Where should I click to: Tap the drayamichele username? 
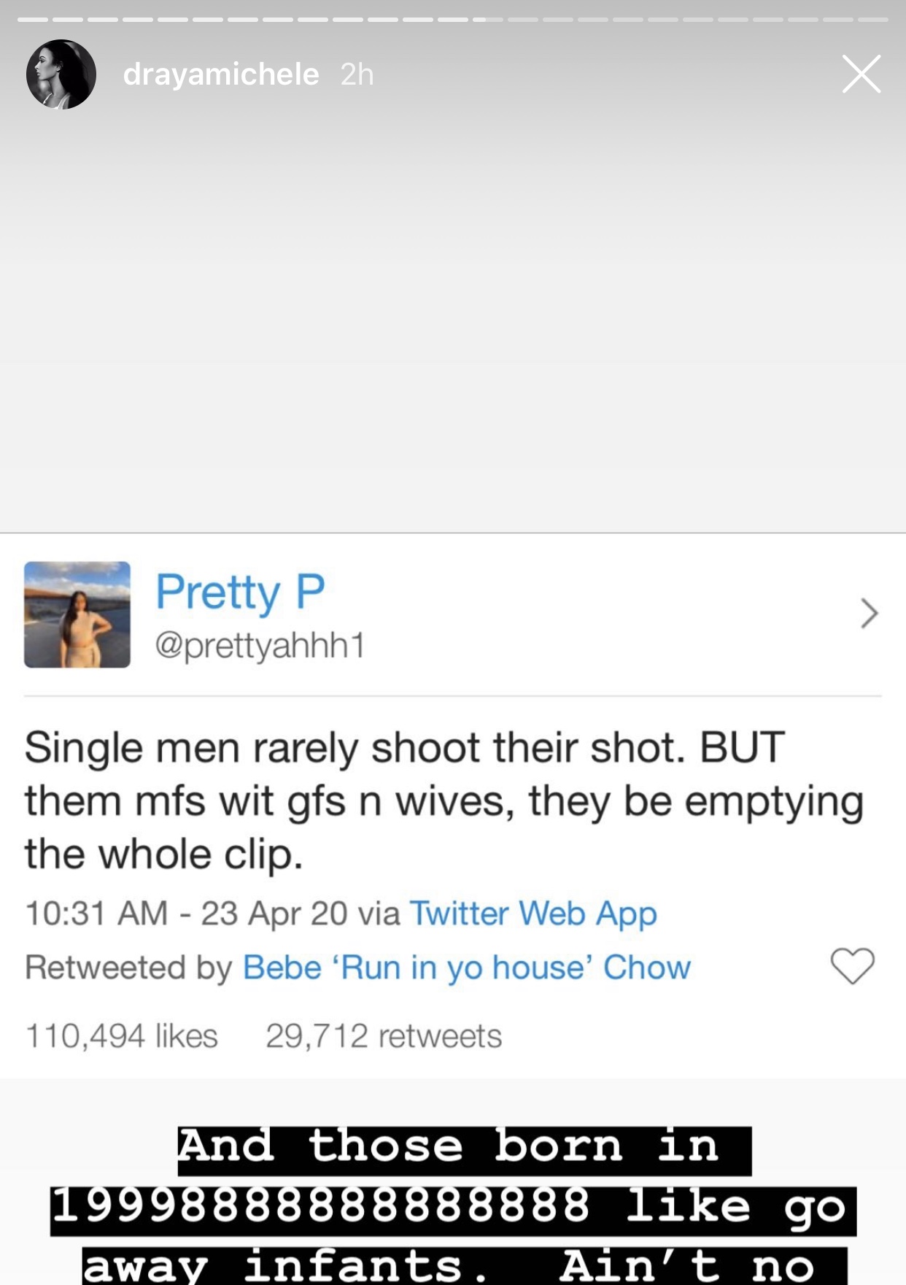coord(221,74)
